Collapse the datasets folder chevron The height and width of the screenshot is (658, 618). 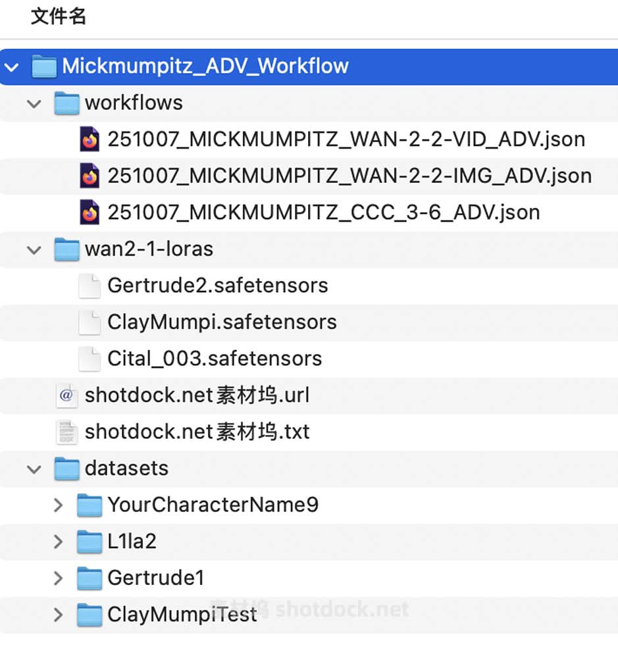[x=35, y=468]
